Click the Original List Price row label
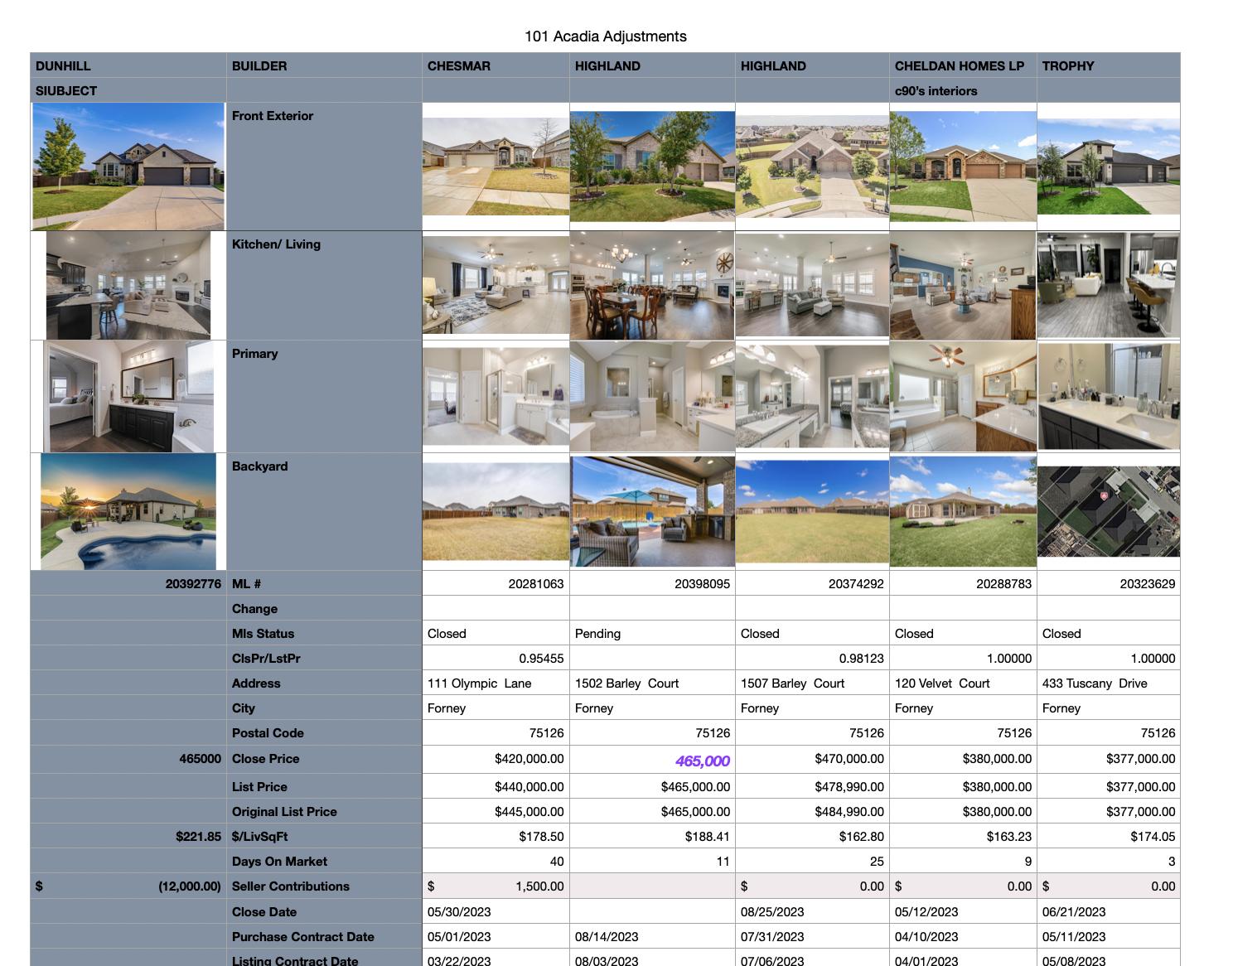 click(284, 812)
